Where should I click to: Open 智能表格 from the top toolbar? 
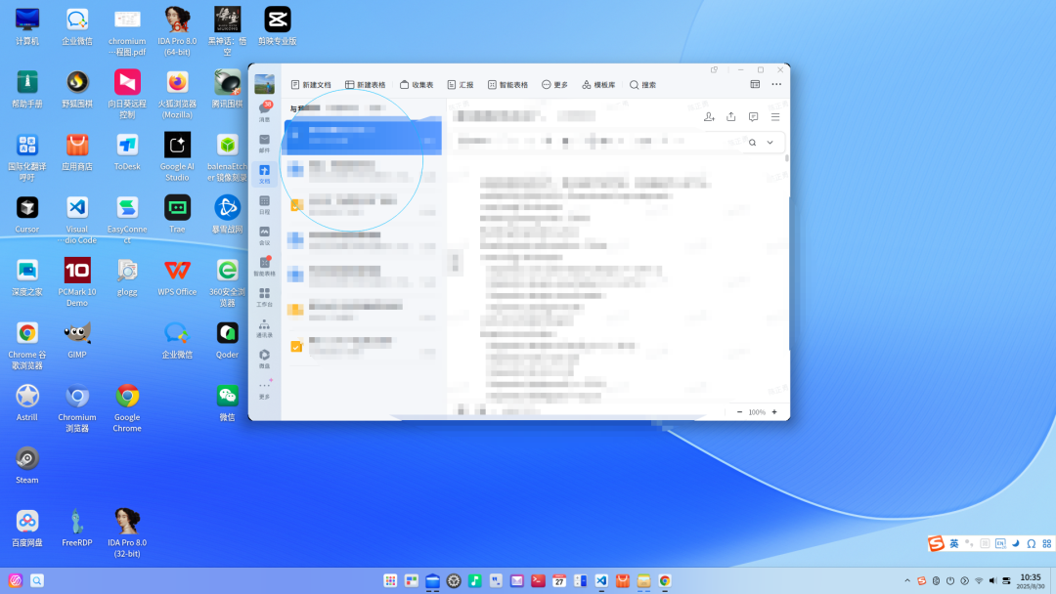point(507,85)
